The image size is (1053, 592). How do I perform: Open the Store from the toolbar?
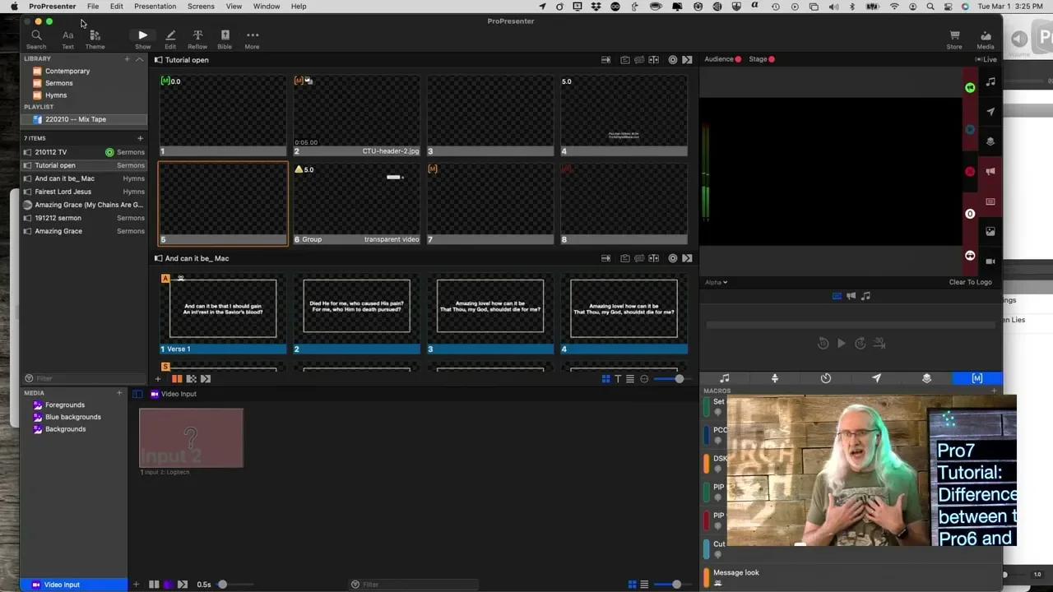tap(954, 39)
